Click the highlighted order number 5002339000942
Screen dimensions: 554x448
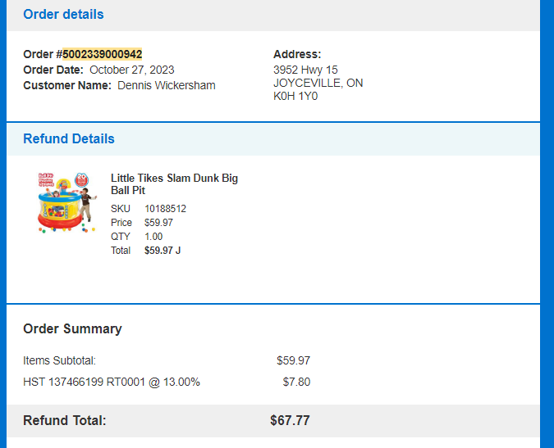(102, 54)
